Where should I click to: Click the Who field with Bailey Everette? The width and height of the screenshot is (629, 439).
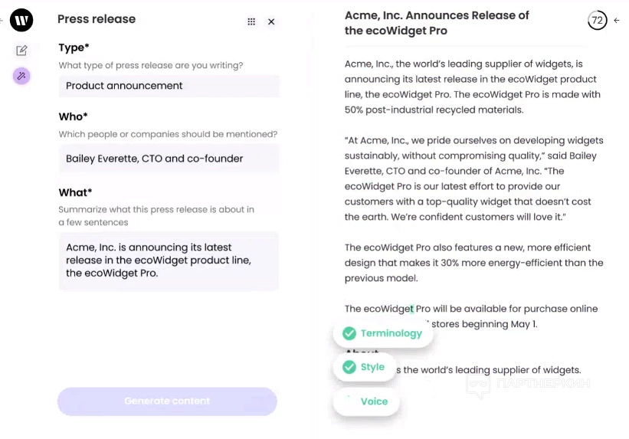(x=169, y=159)
